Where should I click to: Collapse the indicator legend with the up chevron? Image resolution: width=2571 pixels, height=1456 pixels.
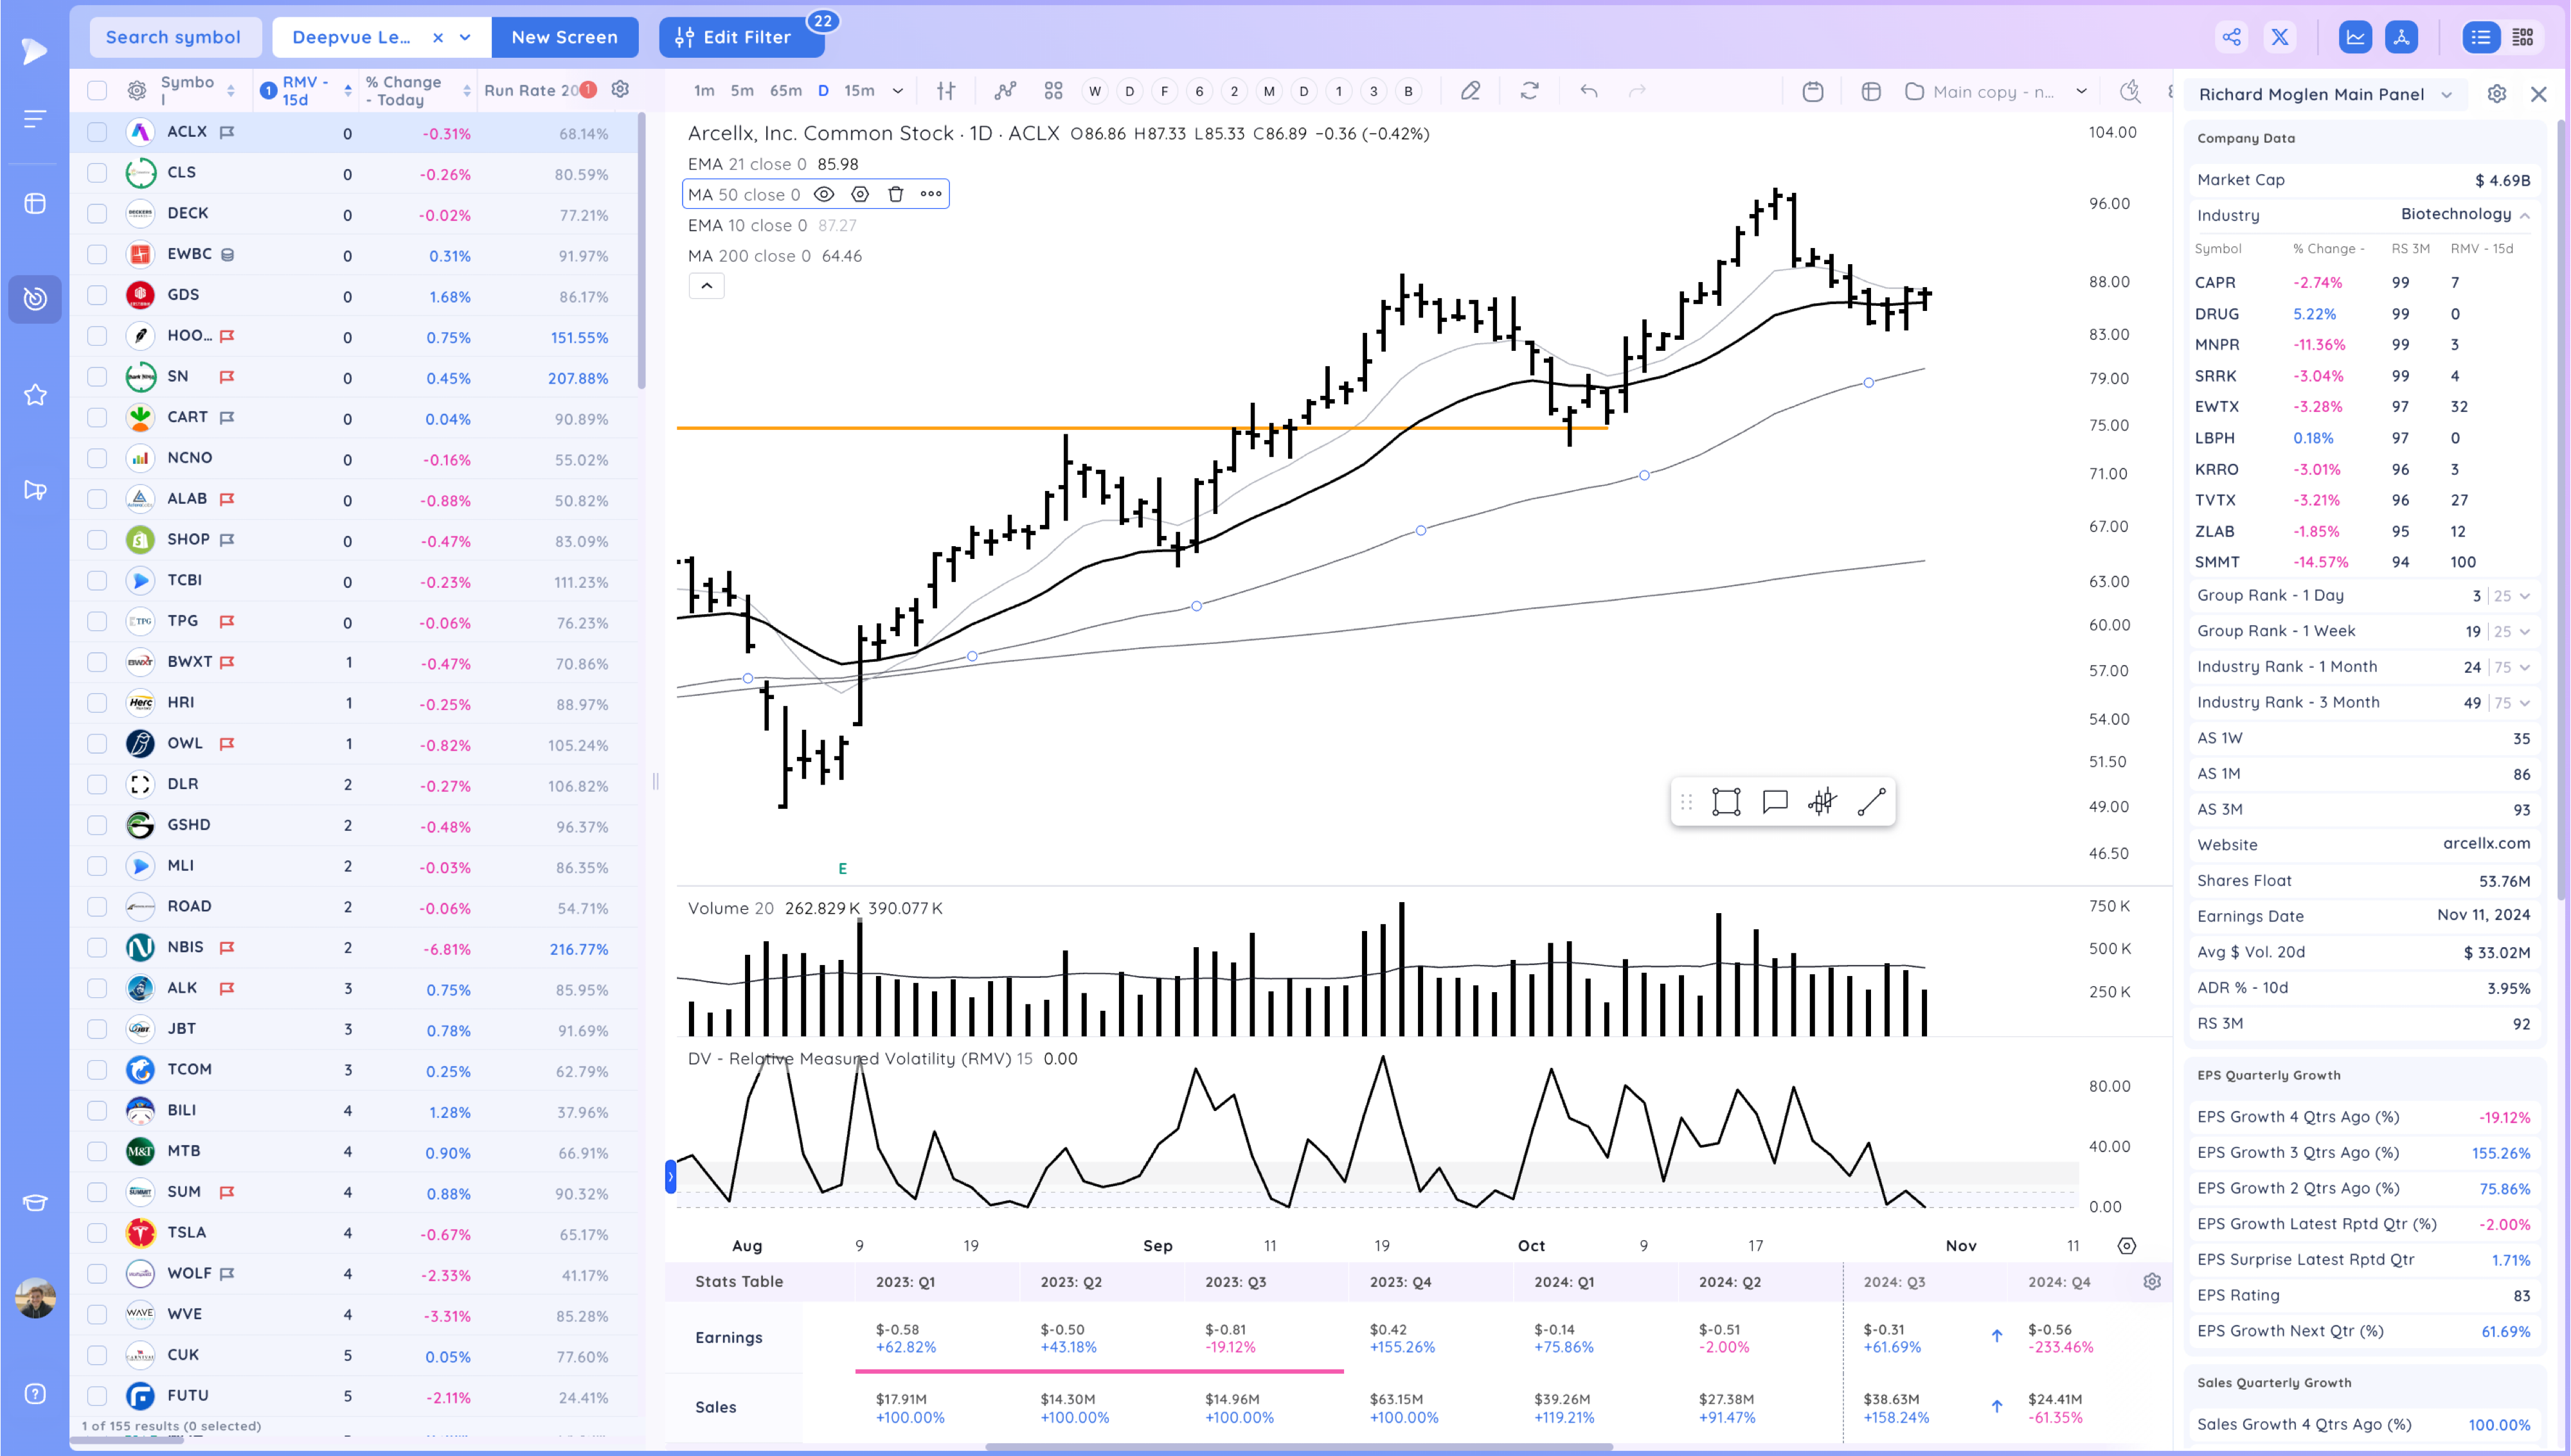[x=706, y=286]
